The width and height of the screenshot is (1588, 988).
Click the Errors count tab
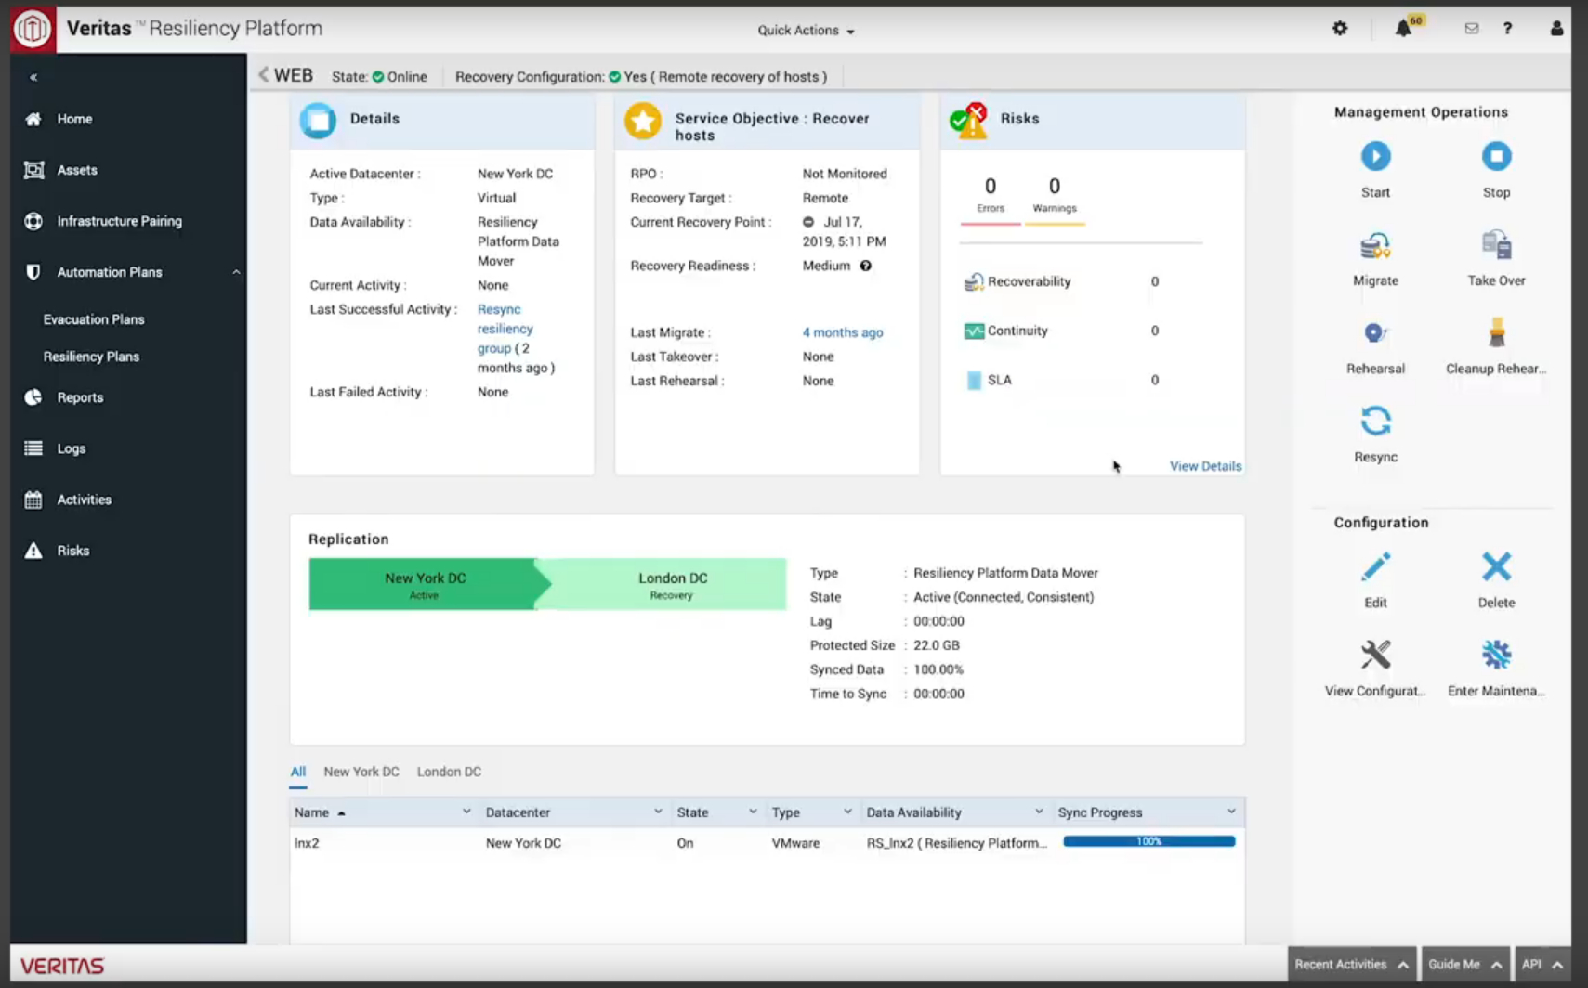point(991,198)
